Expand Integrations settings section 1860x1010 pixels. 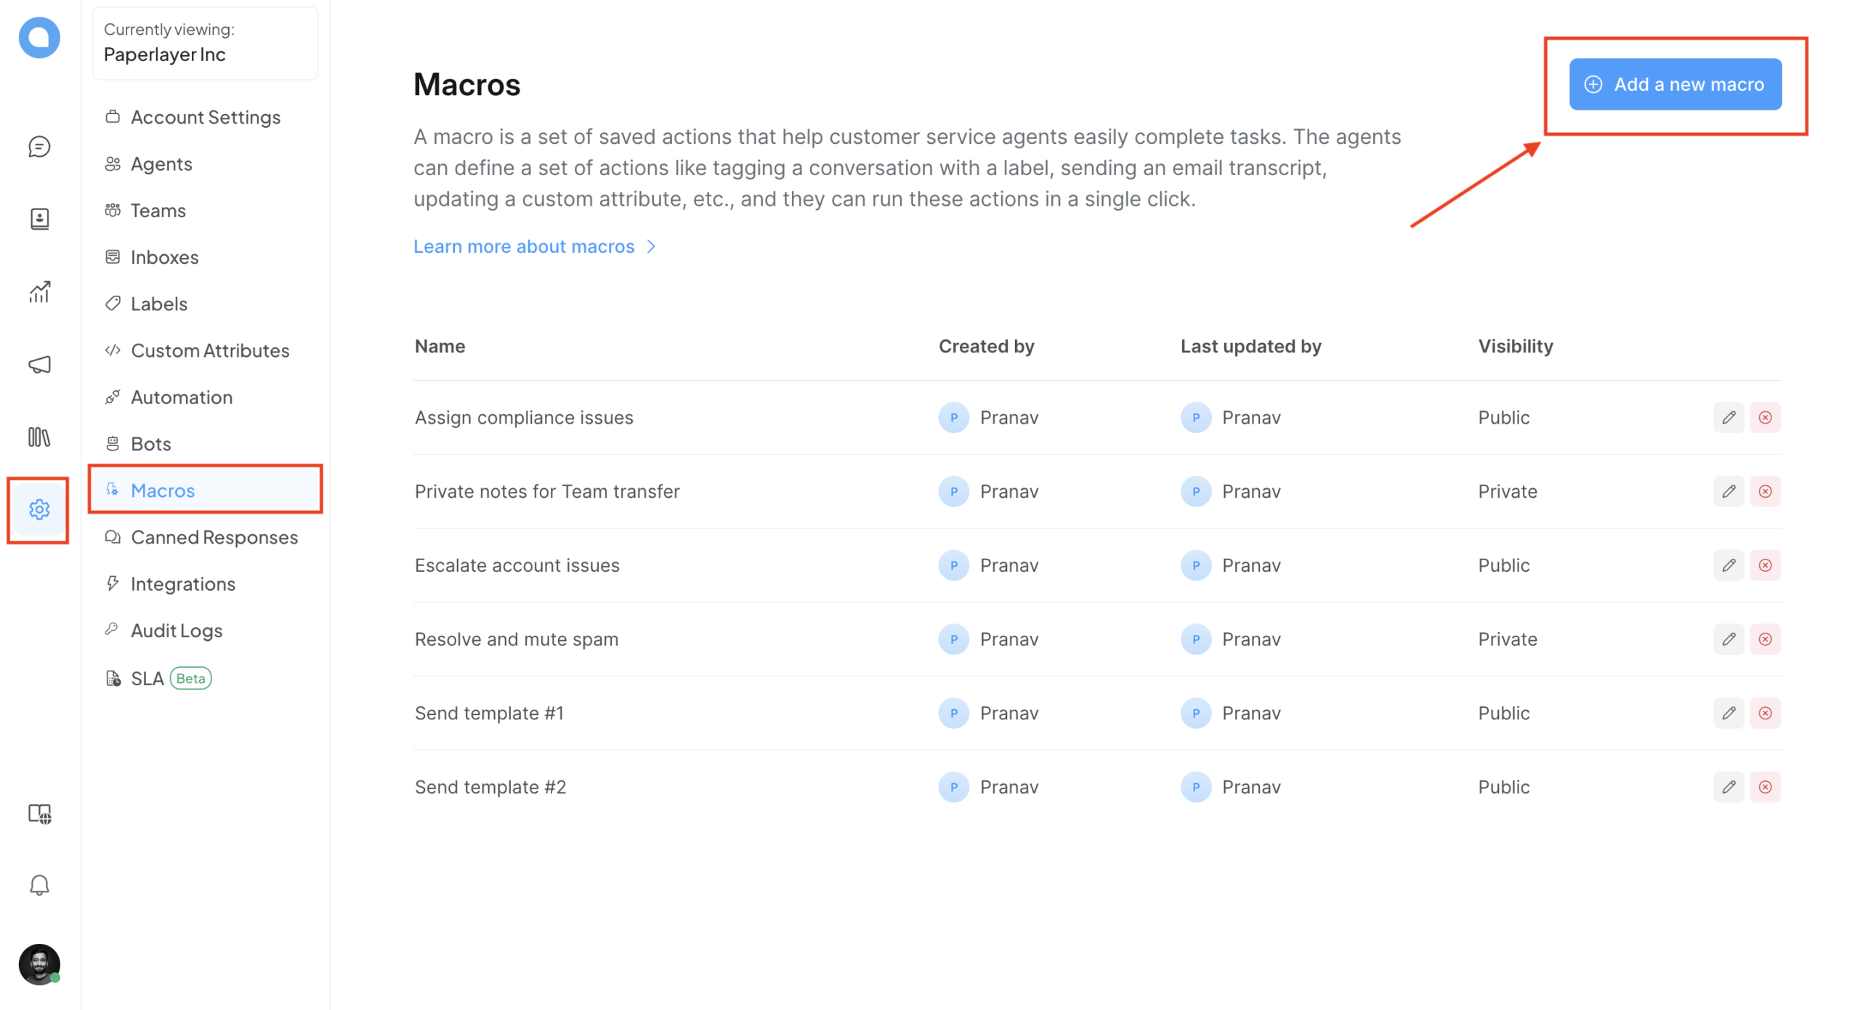pyautogui.click(x=183, y=583)
